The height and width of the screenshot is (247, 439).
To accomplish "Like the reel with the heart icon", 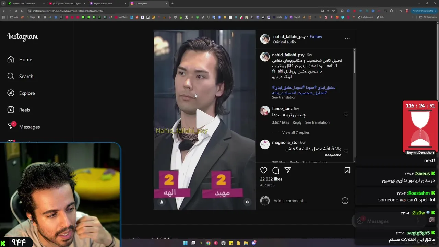I will [x=264, y=170].
